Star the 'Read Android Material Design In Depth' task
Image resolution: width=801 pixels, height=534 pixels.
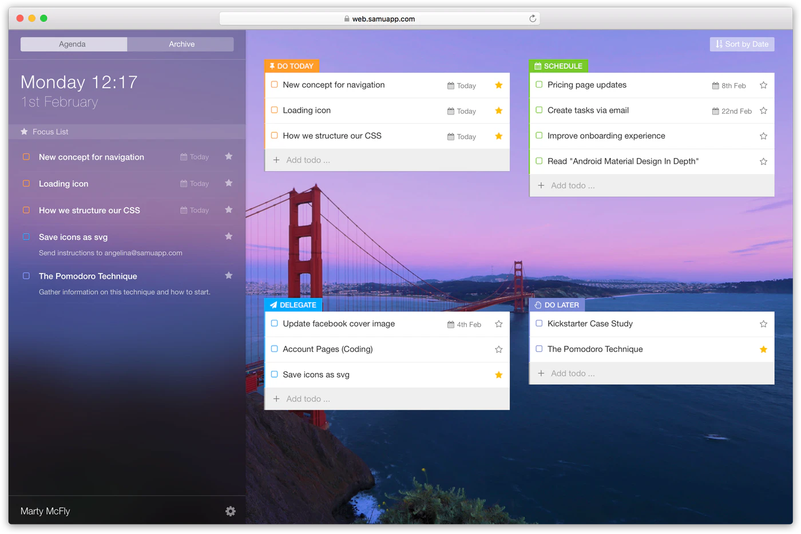(763, 161)
